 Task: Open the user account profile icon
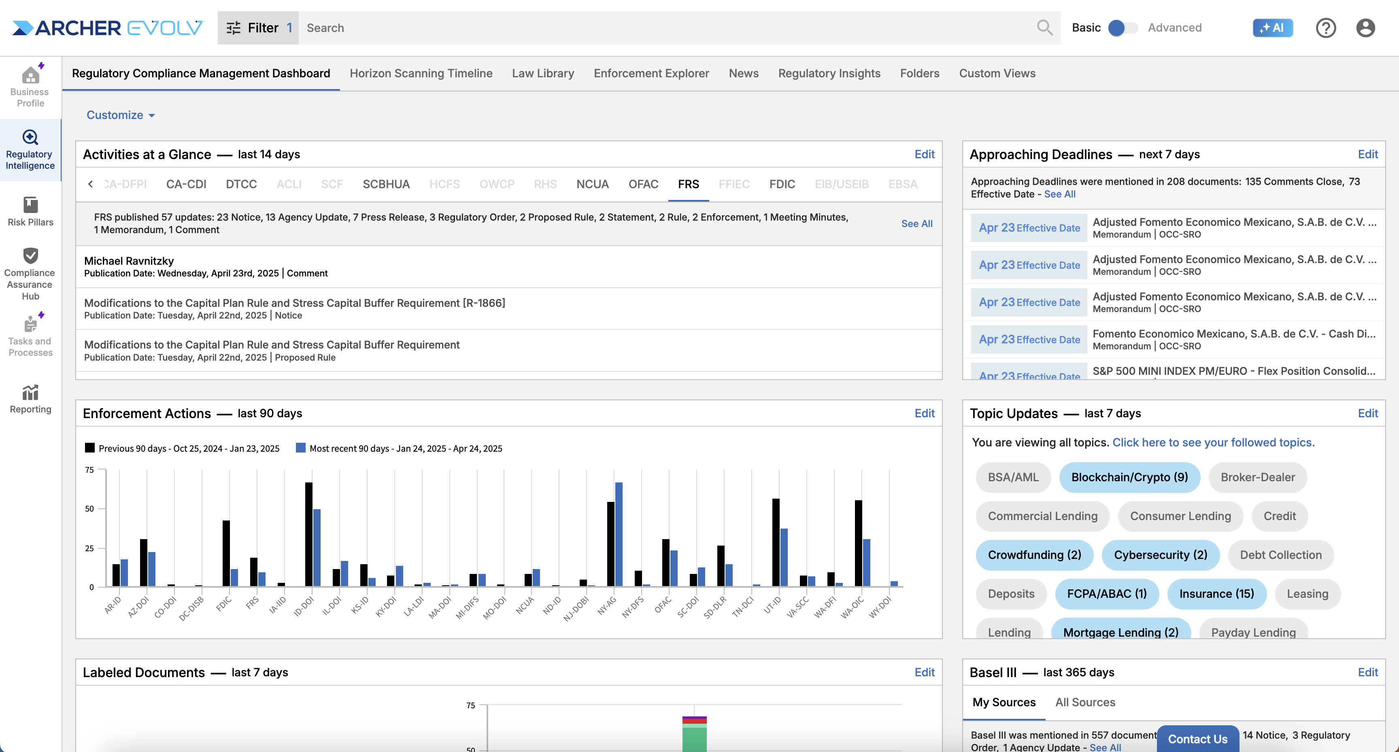pyautogui.click(x=1365, y=28)
